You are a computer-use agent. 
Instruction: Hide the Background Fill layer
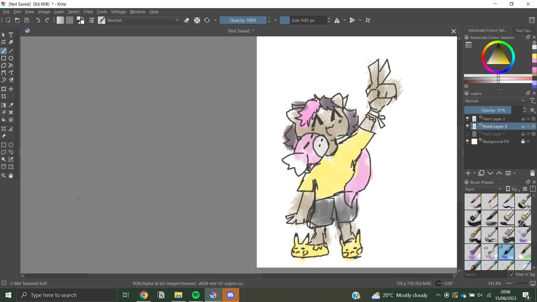[467, 141]
